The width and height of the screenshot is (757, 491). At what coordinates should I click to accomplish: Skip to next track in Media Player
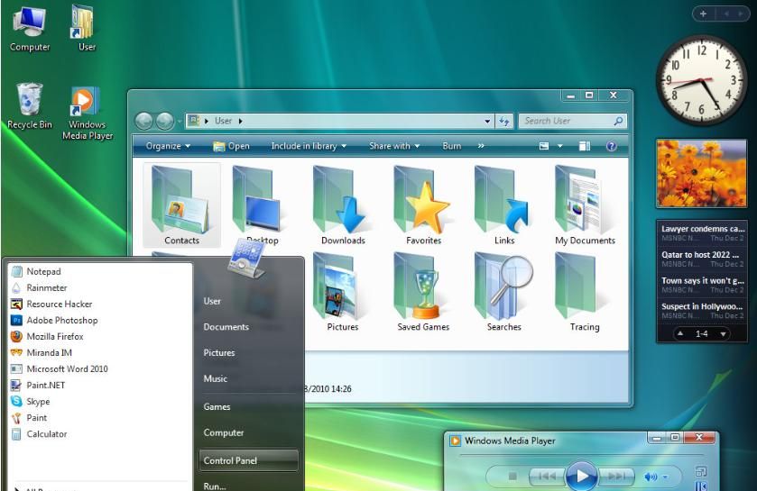coord(616,477)
